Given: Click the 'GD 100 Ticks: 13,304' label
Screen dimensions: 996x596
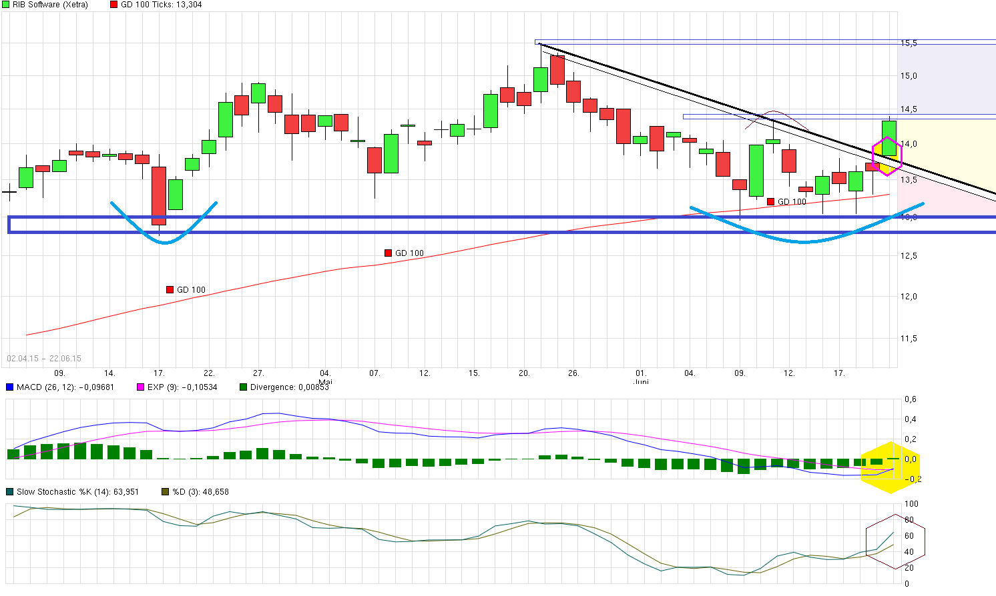Looking at the screenshot, I should click(162, 5).
